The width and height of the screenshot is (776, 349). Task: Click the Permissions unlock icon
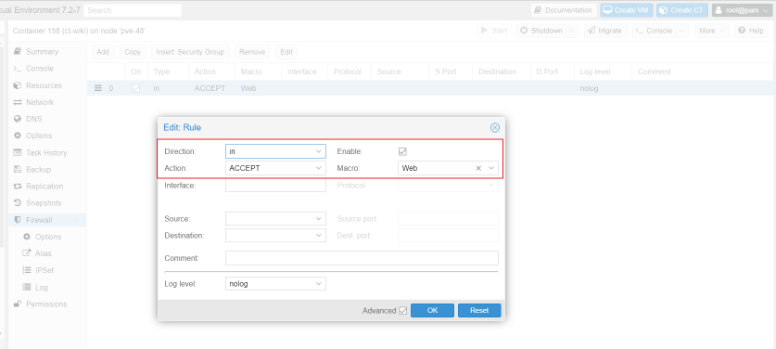pyautogui.click(x=18, y=304)
